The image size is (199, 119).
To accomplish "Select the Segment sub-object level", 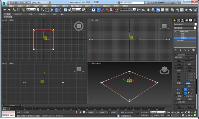I will [x=182, y=36].
